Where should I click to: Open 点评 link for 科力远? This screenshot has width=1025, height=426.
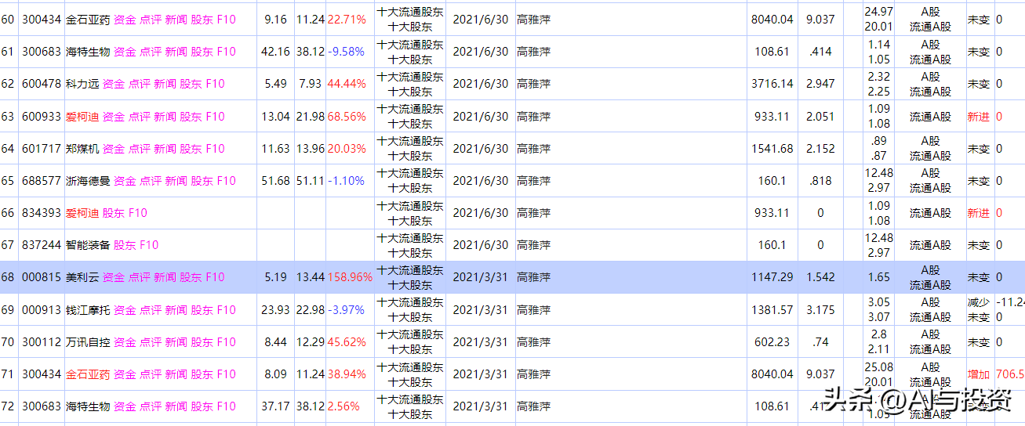click(x=139, y=84)
